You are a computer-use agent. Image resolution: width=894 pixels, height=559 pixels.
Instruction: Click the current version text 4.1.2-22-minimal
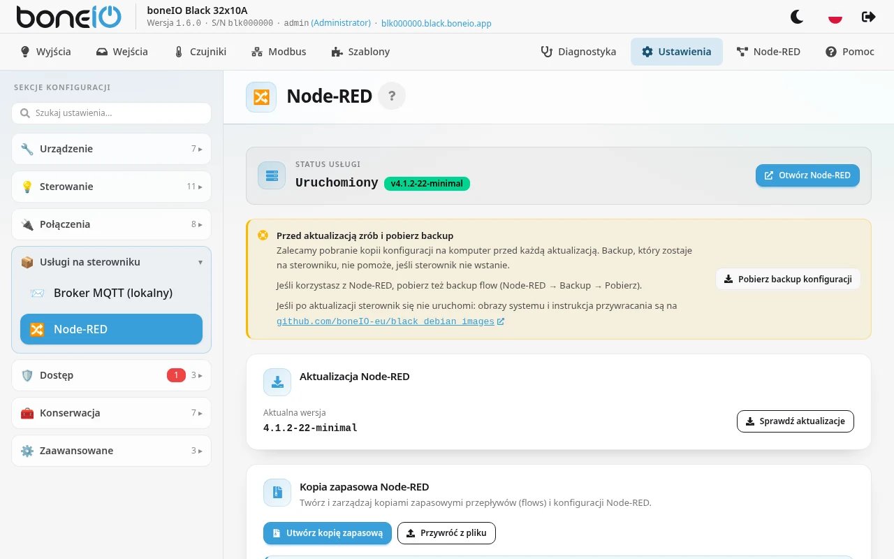tap(310, 428)
